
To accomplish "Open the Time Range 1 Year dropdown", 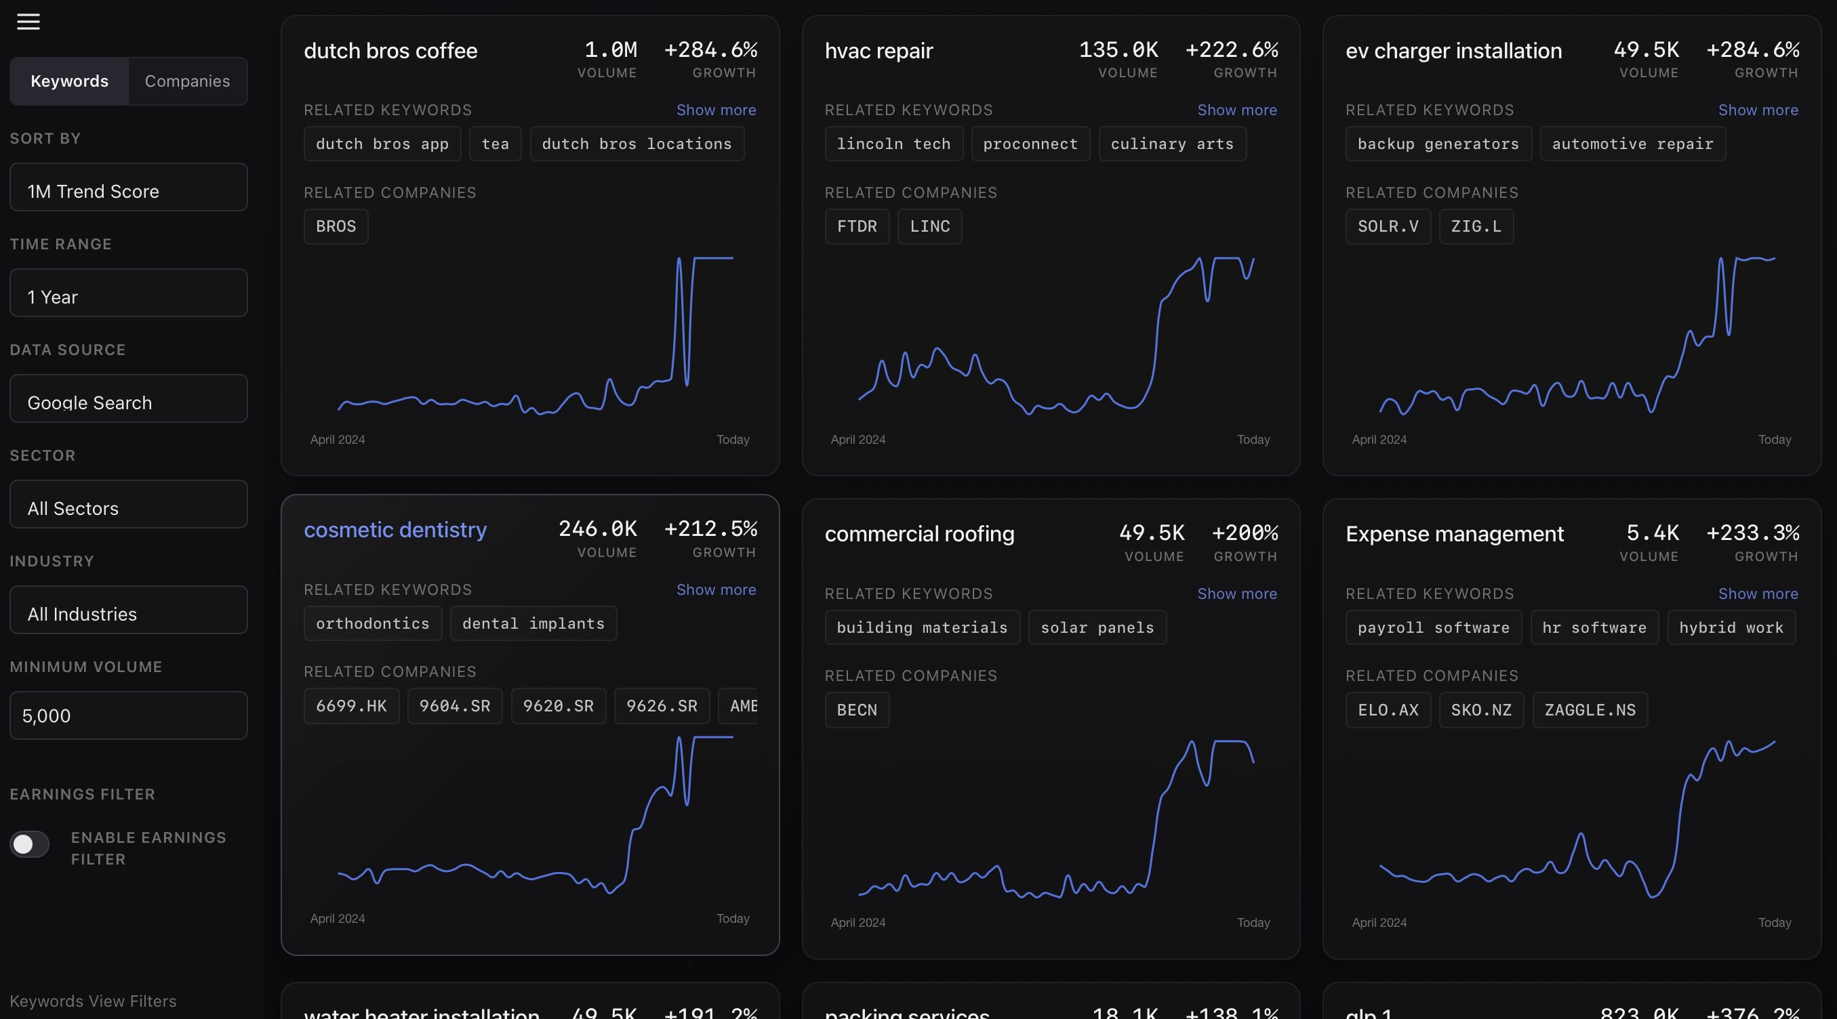I will [128, 293].
